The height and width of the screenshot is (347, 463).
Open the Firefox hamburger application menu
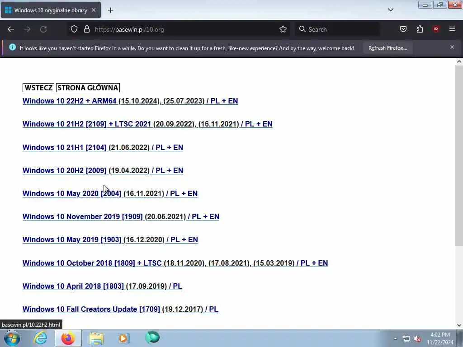(452, 29)
